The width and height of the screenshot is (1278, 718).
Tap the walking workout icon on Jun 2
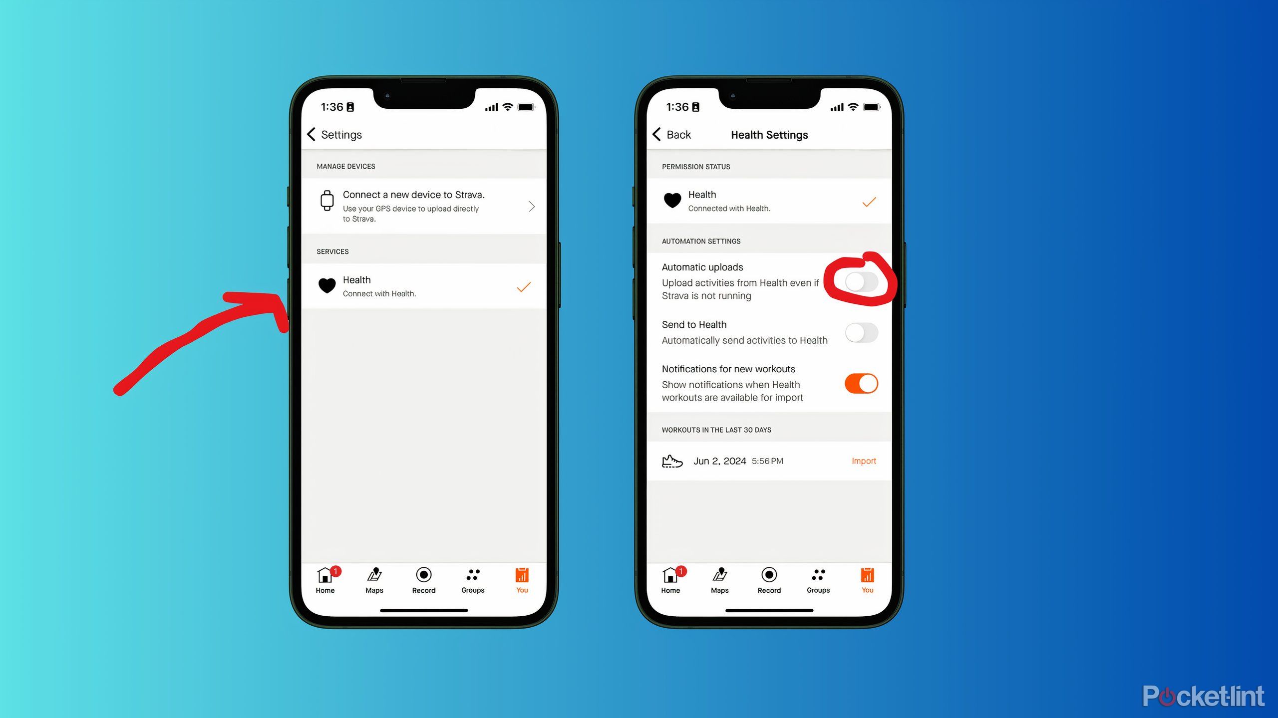[x=671, y=461]
